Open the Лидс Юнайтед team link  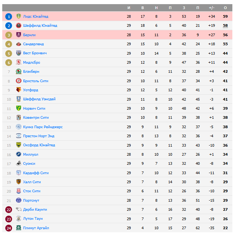click(x=35, y=17)
